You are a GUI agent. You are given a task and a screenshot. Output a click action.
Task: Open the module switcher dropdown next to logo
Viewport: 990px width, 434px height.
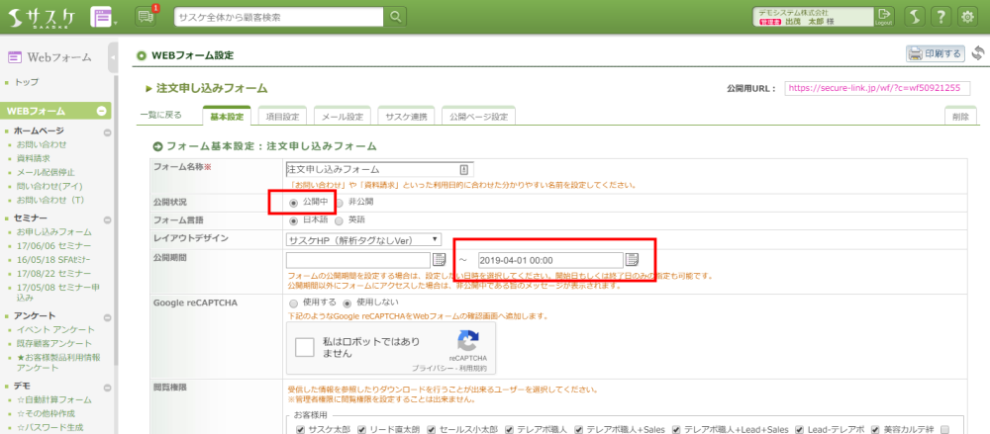[x=103, y=17]
